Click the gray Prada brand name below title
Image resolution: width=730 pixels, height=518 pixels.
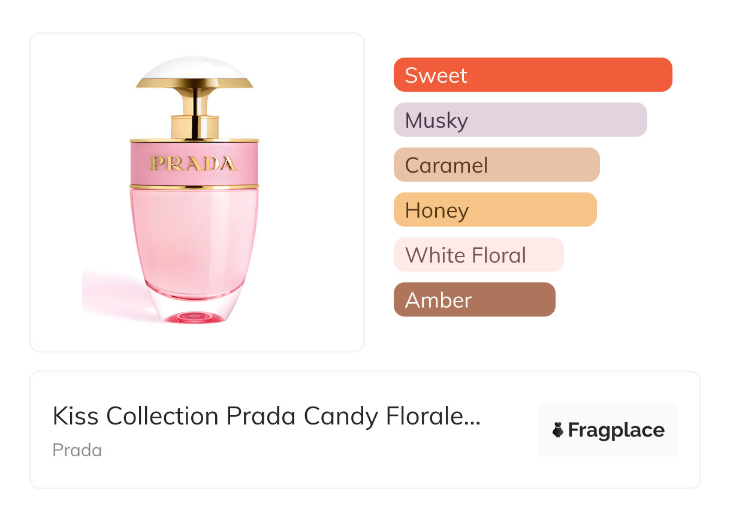(77, 450)
